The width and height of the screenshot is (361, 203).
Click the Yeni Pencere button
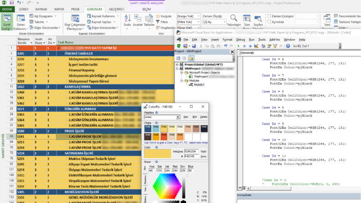327,21
